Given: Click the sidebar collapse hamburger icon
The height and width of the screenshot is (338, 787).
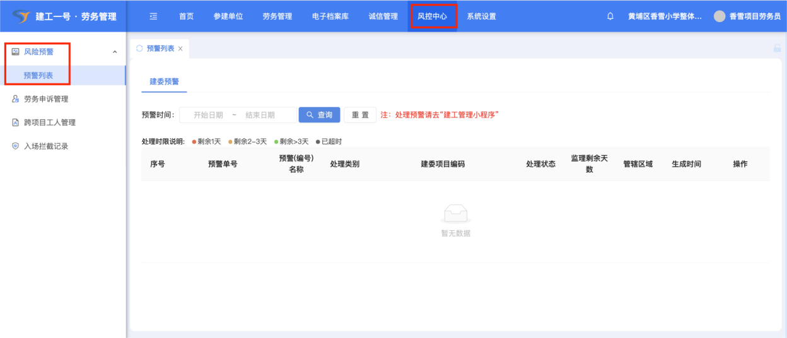Looking at the screenshot, I should click(153, 16).
